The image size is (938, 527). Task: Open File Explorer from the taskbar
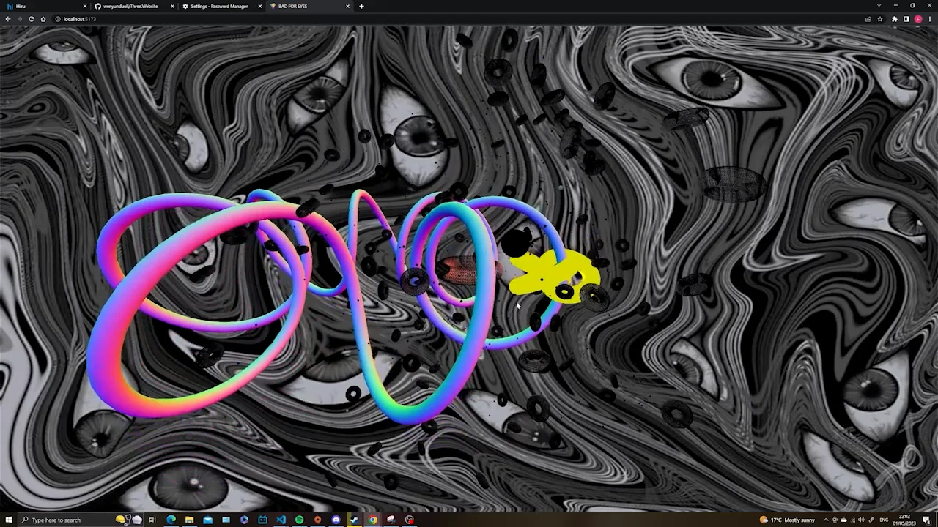(x=189, y=520)
